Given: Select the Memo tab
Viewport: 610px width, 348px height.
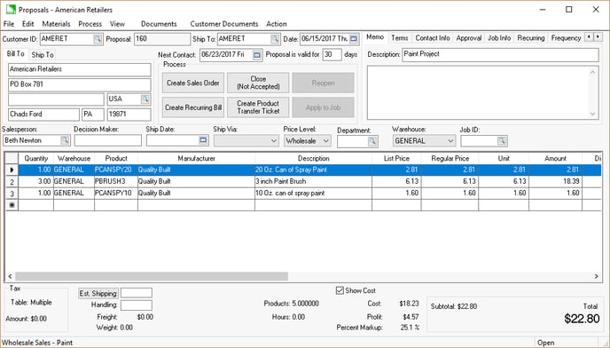Looking at the screenshot, I should click(375, 37).
